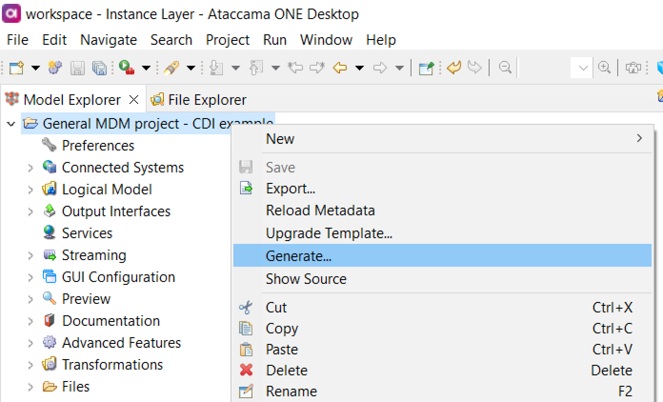Viewport: 663px width, 402px height.
Task: Choose Upgrade Template... in context menu
Action: (x=442, y=233)
